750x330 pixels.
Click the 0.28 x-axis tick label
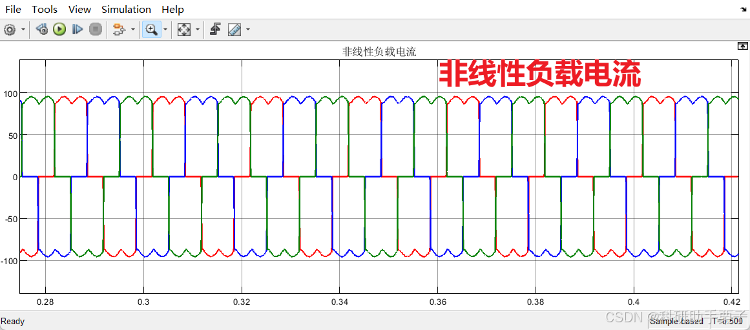point(45,302)
